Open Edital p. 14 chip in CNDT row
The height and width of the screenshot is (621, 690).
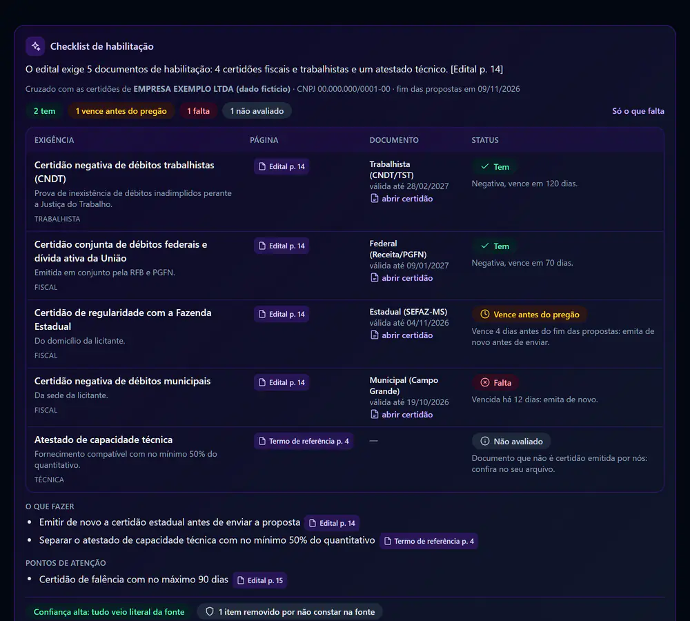click(282, 166)
